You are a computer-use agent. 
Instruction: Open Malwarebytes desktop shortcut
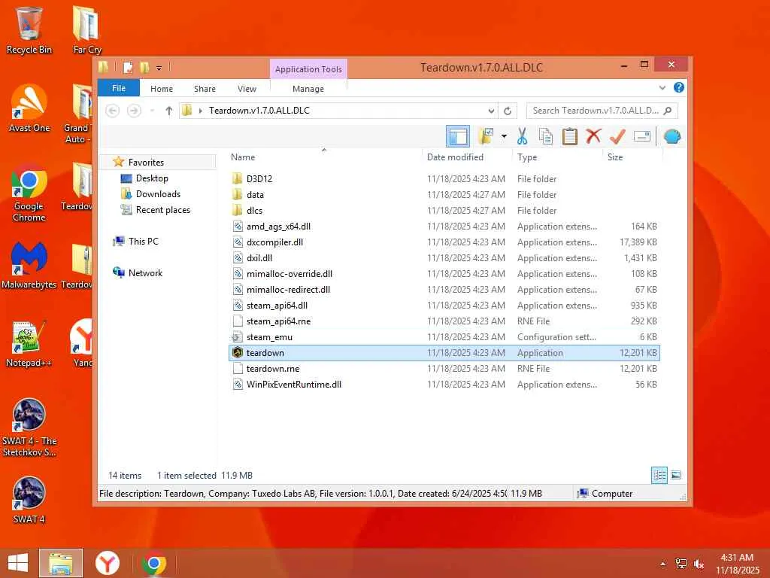click(29, 266)
